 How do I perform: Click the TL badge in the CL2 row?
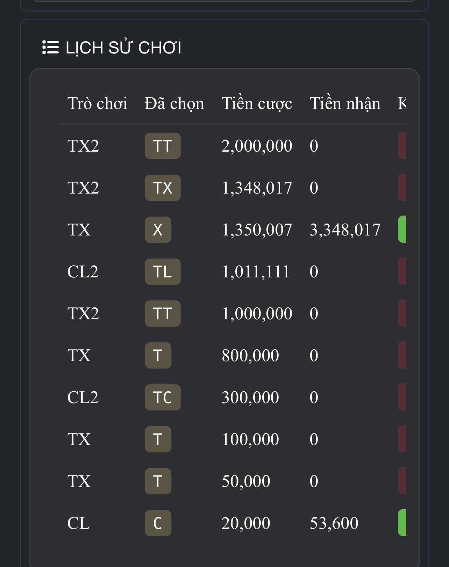pos(163,271)
